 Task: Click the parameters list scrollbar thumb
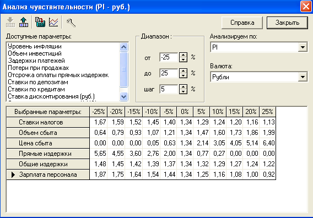pos(124,69)
